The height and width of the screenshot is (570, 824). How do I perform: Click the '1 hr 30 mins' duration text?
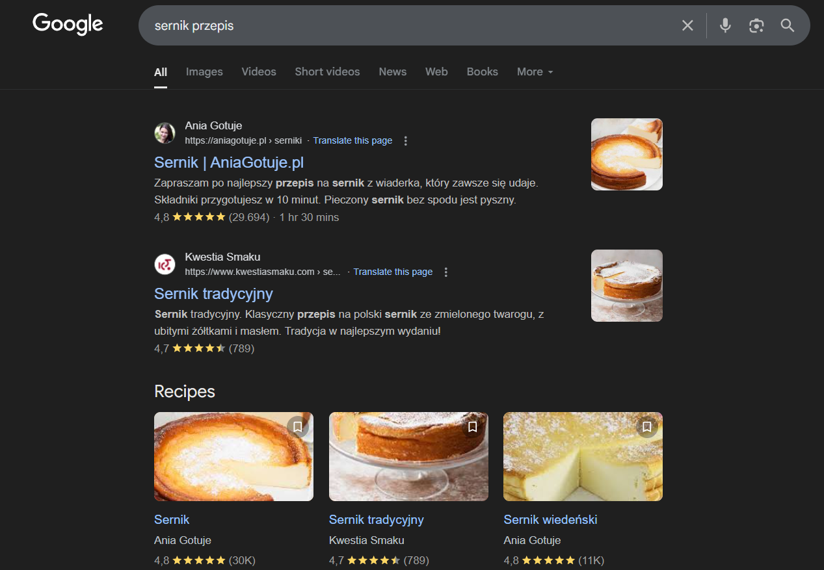click(310, 218)
